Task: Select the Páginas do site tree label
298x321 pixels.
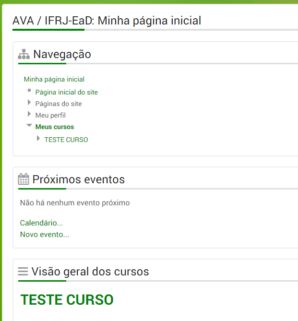Action: [59, 104]
